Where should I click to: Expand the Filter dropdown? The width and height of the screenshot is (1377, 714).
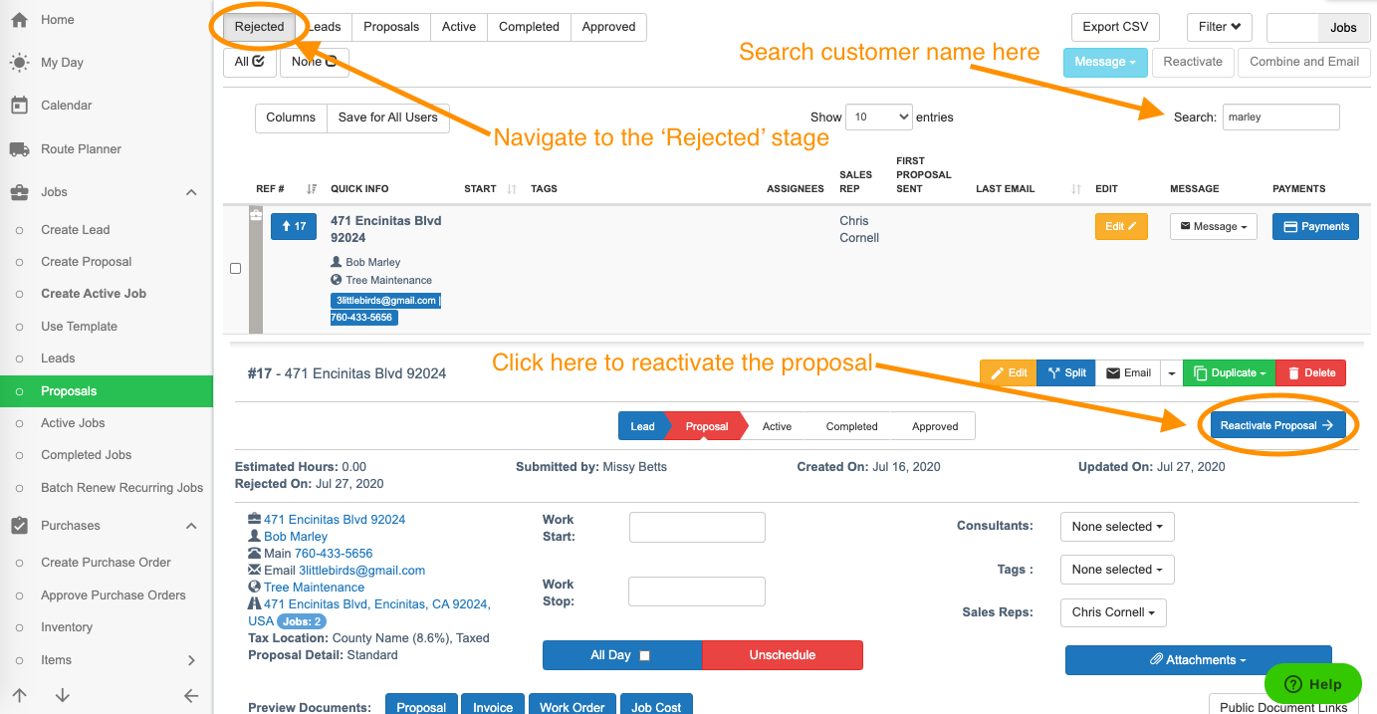point(1219,27)
